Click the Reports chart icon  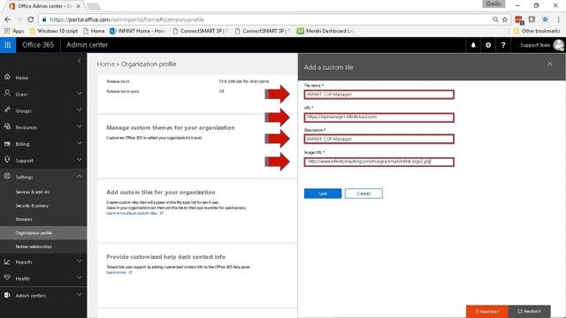7,261
